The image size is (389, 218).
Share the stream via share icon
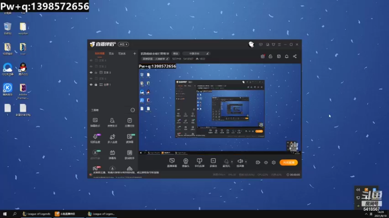[295, 56]
